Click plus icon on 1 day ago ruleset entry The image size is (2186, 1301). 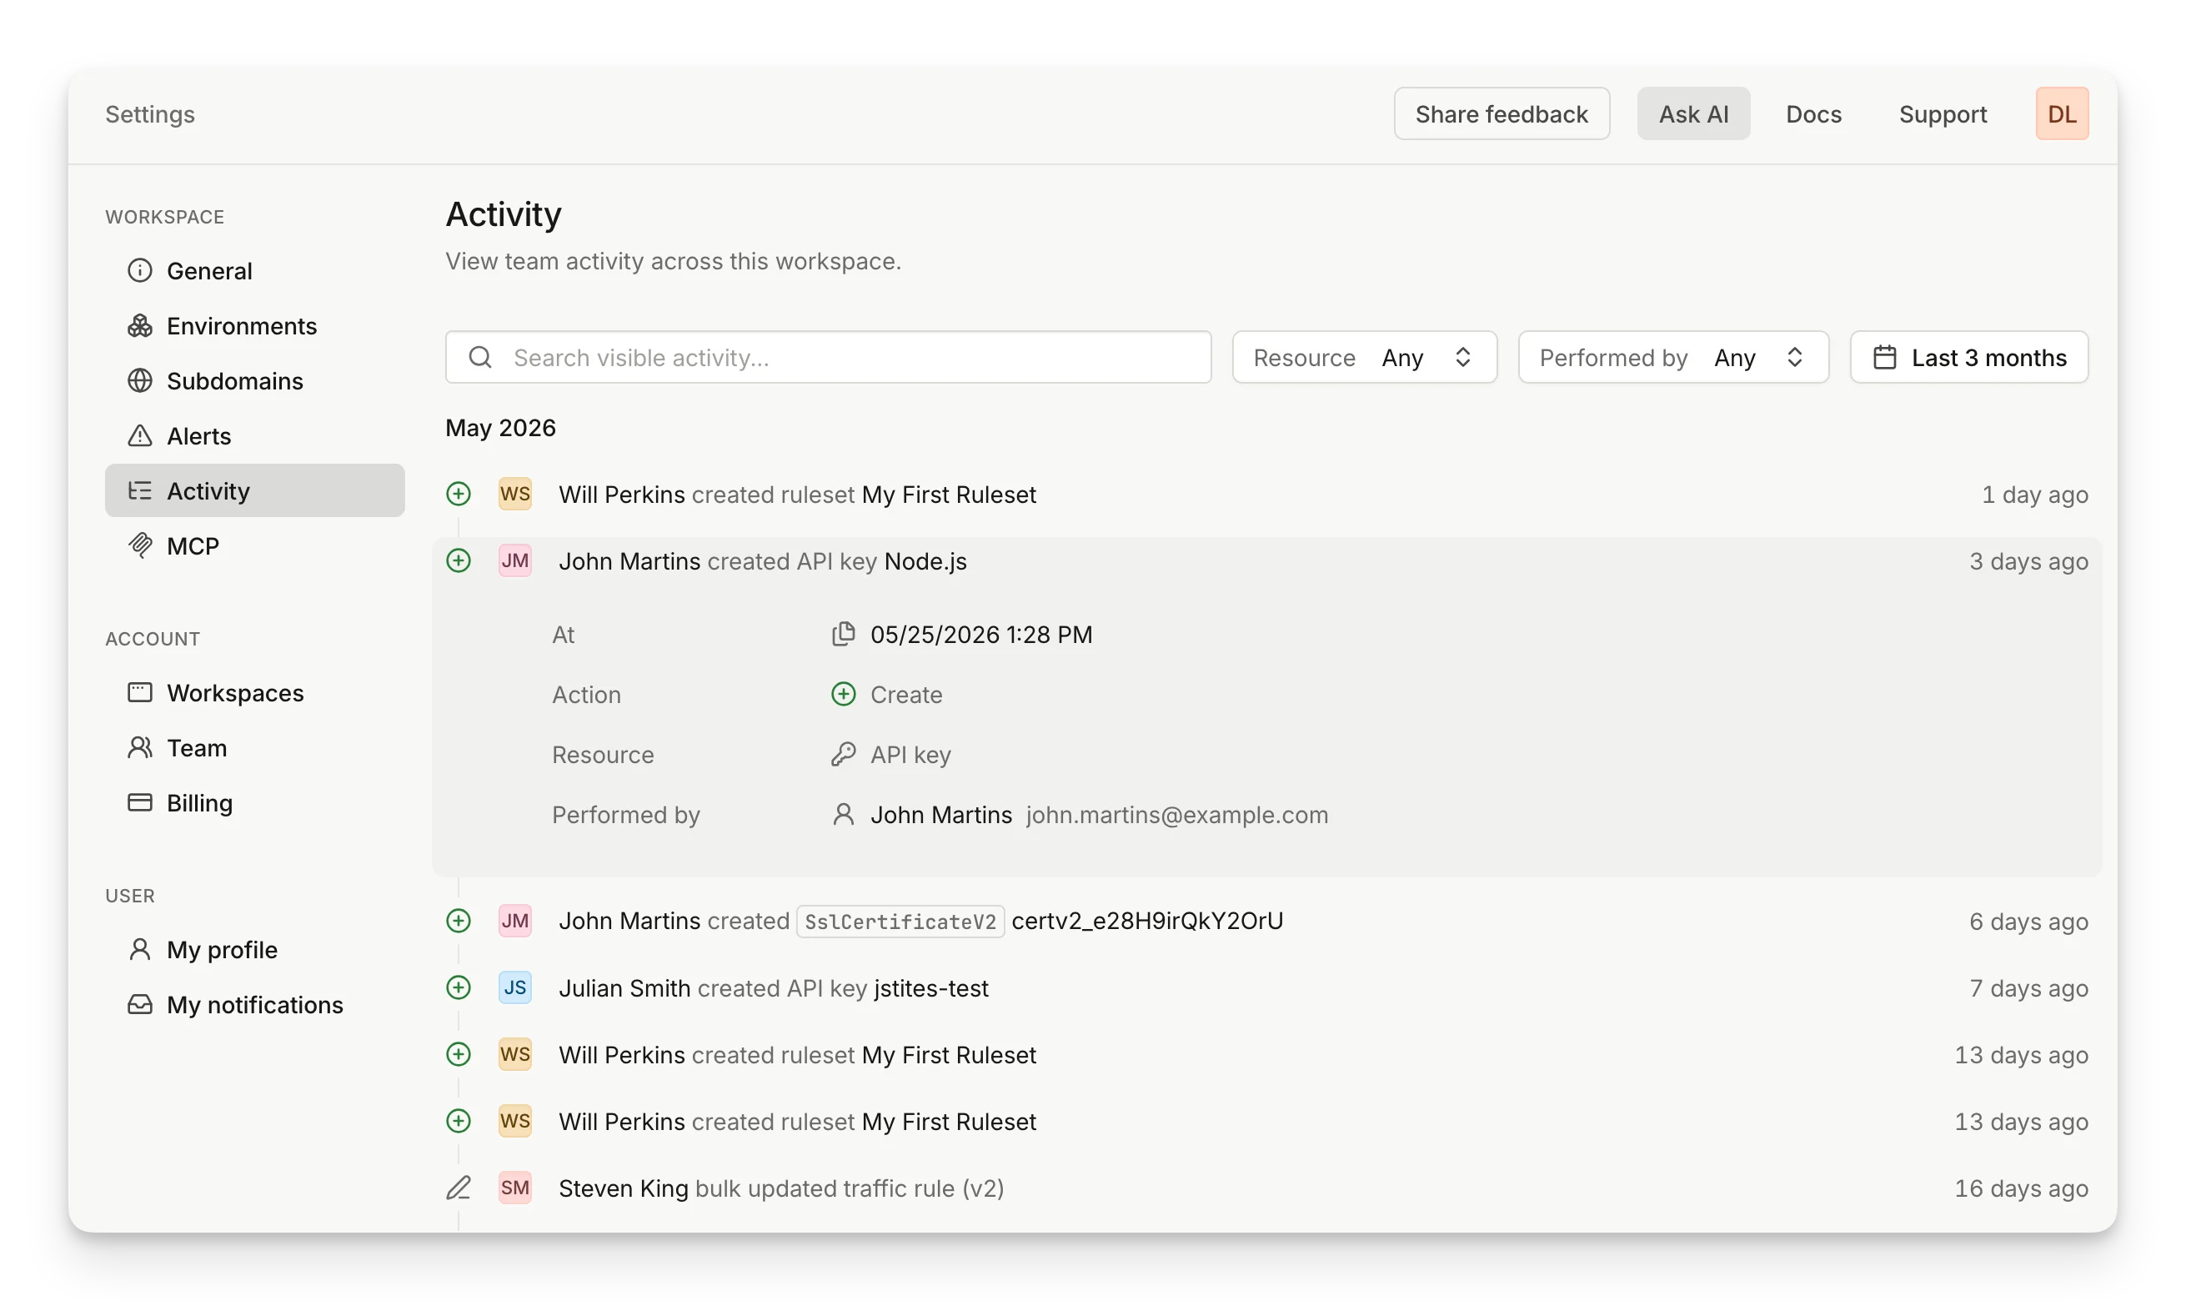click(x=459, y=495)
